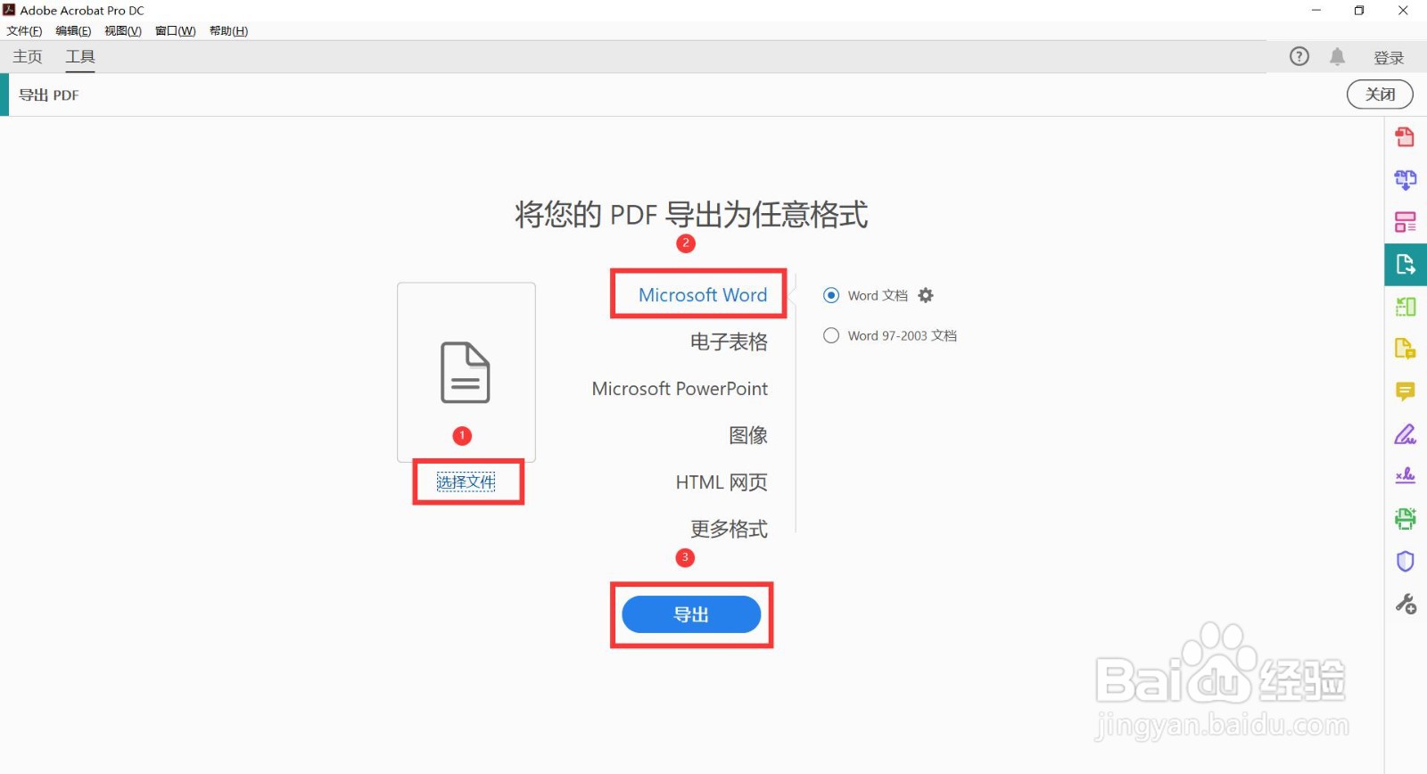Image resolution: width=1427 pixels, height=774 pixels.
Task: Switch to the 工具 tab
Action: pos(80,56)
